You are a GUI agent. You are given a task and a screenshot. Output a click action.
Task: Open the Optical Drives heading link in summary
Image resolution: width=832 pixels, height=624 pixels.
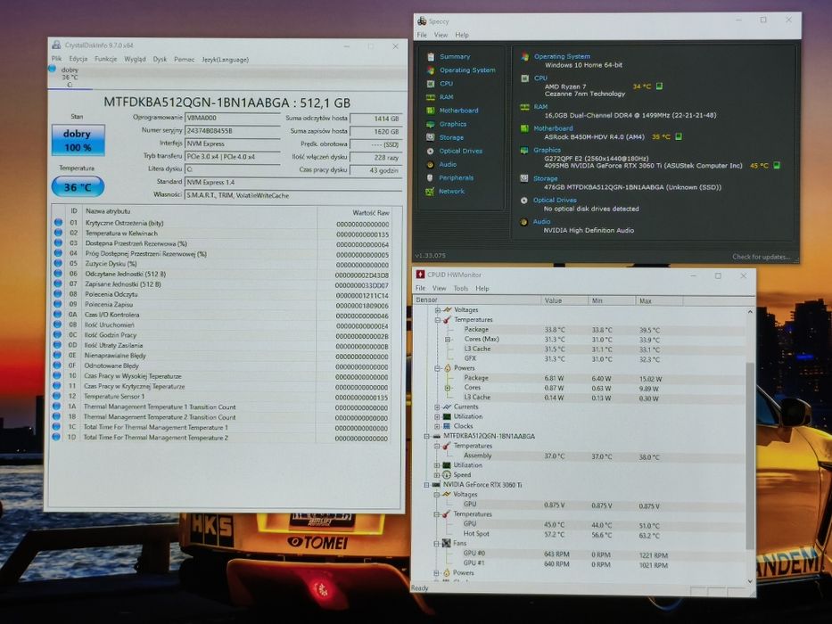555,200
